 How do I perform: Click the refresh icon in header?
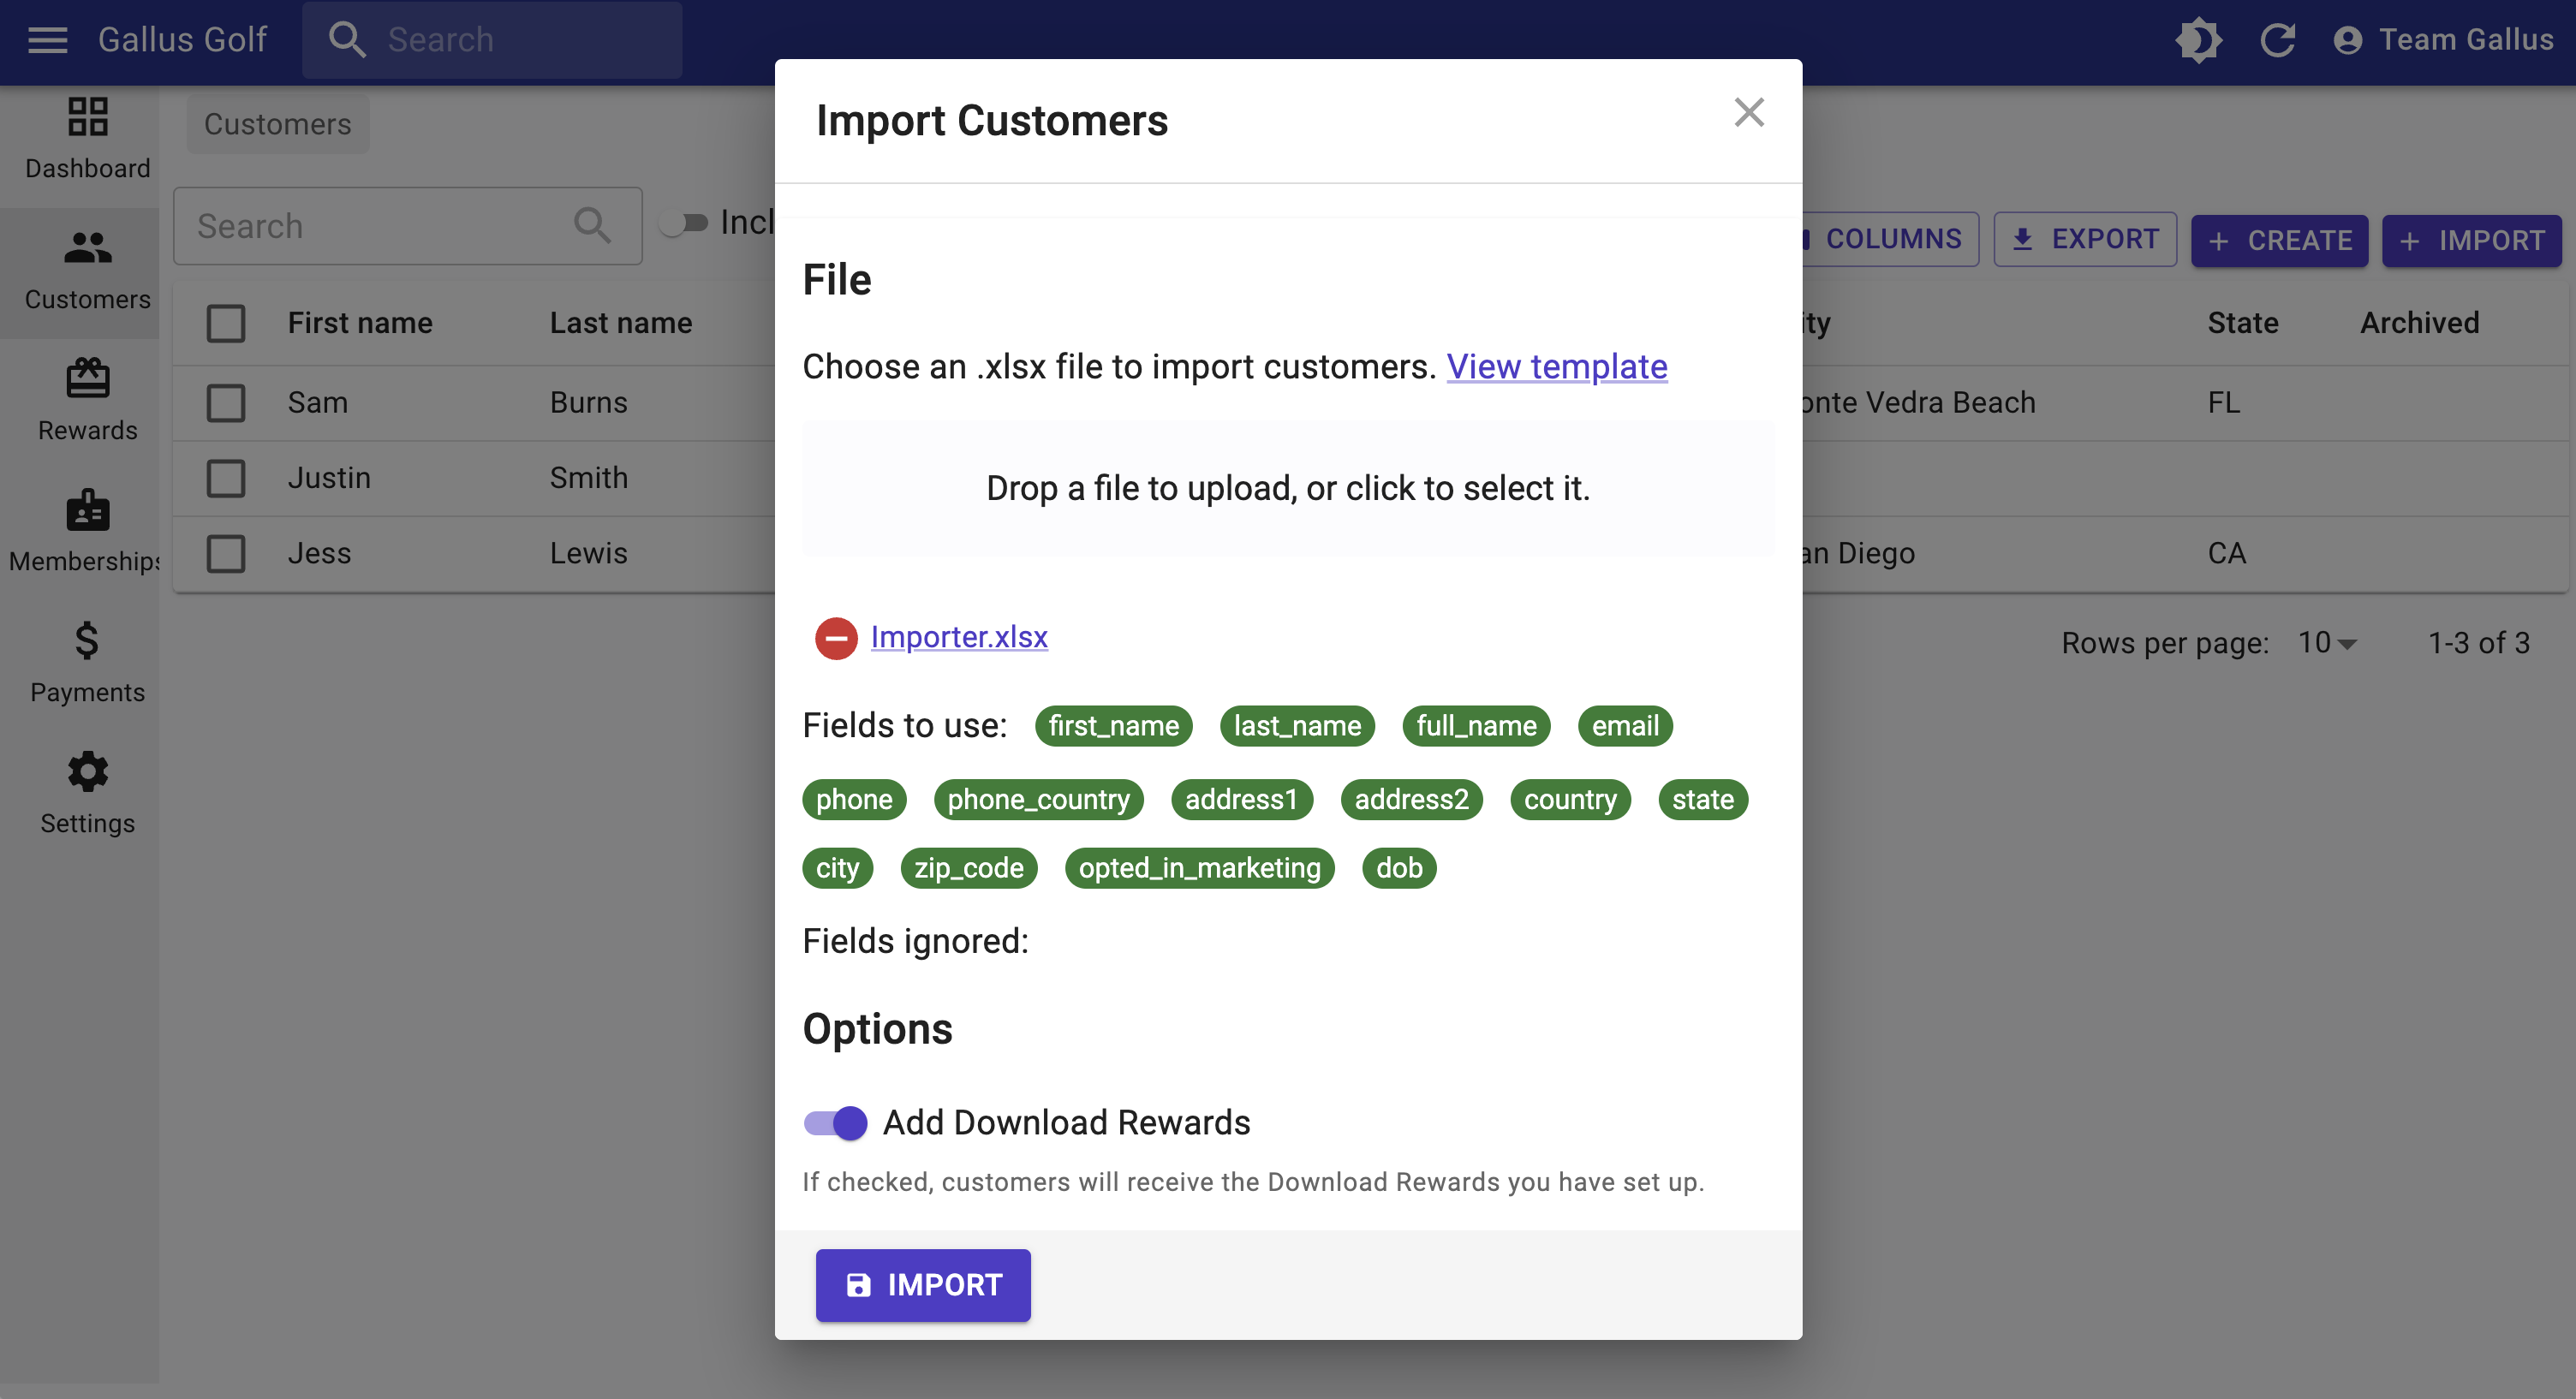(2277, 40)
